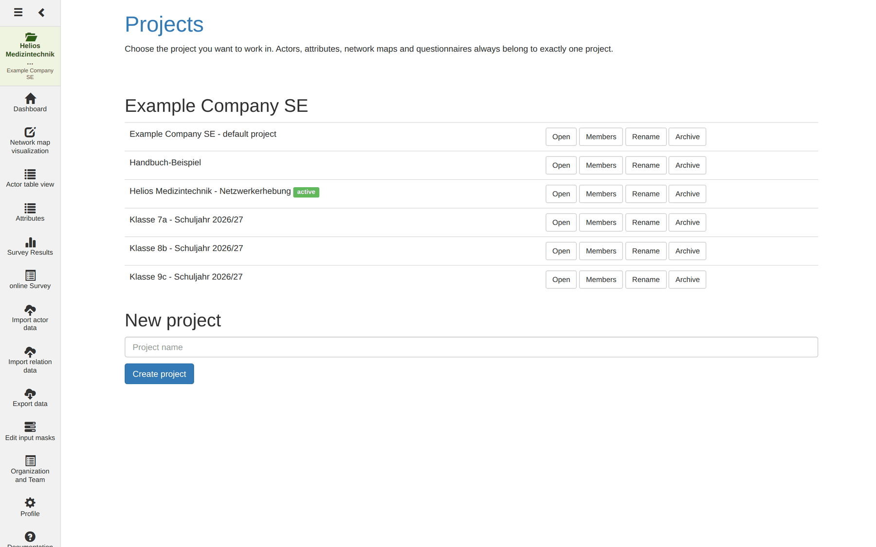Viewport: 876px width, 547px height.
Task: Open Klasse 8b - Schuljahr 2026/27 project
Action: pyautogui.click(x=561, y=251)
